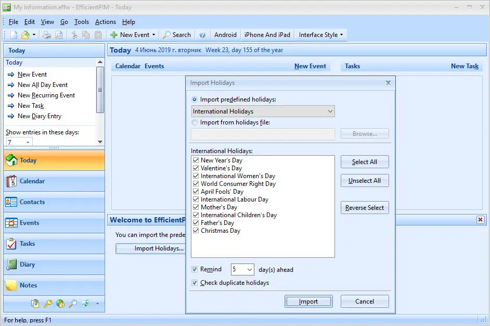Click the Paste clipboard icon
The height and width of the screenshot is (326, 490).
98,35
